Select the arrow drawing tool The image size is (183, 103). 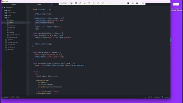coord(103,3)
